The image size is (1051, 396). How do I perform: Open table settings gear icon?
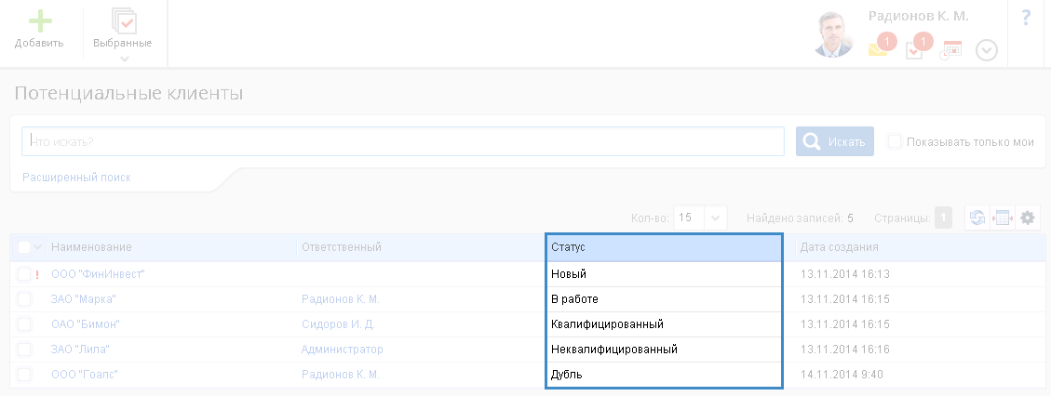pyautogui.click(x=1028, y=218)
